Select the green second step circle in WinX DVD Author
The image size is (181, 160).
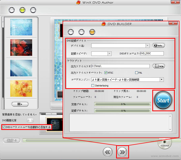22,10
